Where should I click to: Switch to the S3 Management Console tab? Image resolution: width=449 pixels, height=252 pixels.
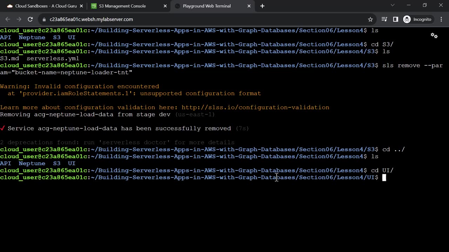[123, 6]
